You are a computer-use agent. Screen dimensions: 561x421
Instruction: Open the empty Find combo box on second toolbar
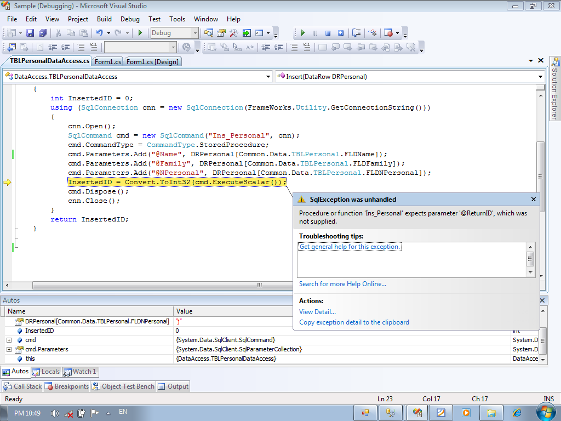click(x=140, y=47)
